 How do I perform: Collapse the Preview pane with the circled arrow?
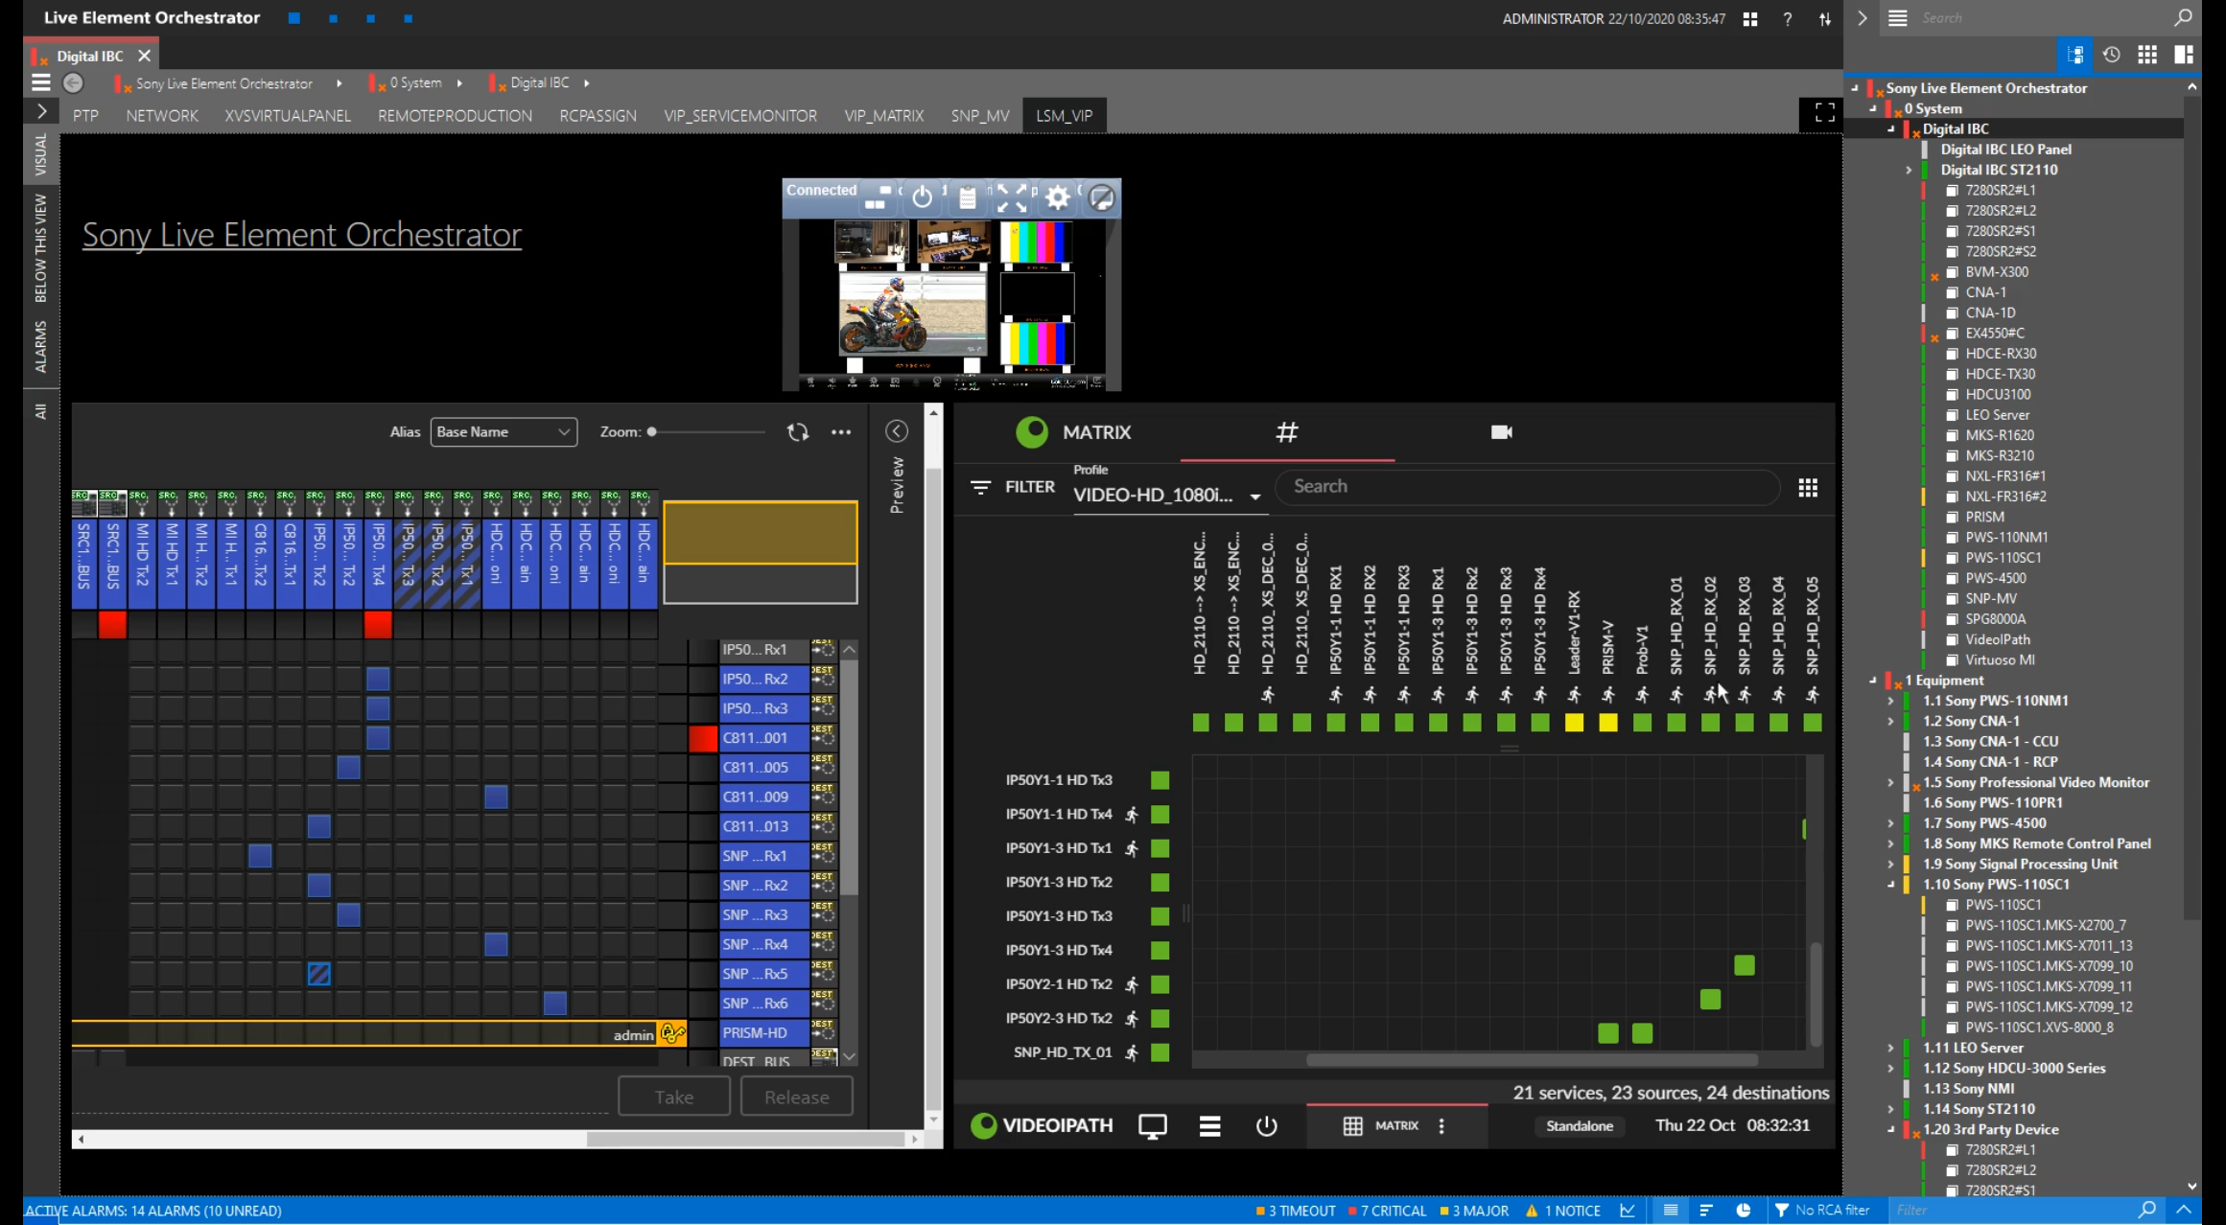tap(897, 431)
